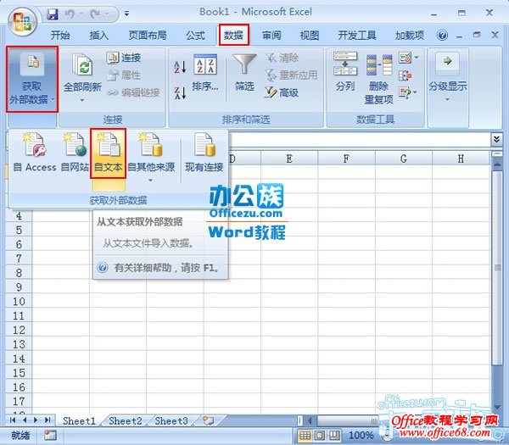The height and width of the screenshot is (445, 509).
Task: Switch to Page Break Preview icon
Action: [x=335, y=436]
